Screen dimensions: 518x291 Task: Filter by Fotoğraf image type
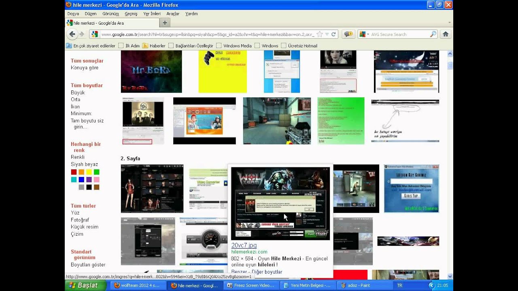(80, 220)
